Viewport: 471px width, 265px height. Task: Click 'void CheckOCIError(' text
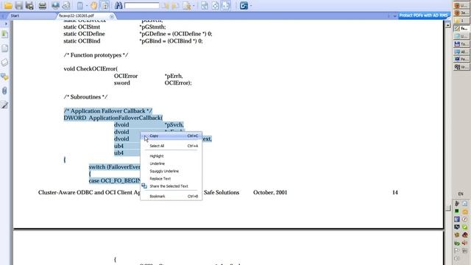click(x=91, y=68)
